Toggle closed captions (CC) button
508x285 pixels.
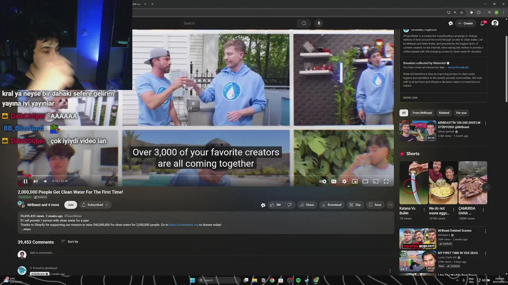[334, 181]
